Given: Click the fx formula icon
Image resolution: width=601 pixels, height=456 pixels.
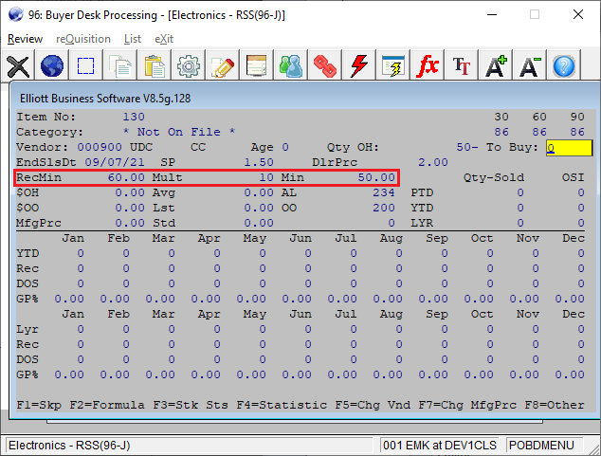Looking at the screenshot, I should [x=428, y=66].
